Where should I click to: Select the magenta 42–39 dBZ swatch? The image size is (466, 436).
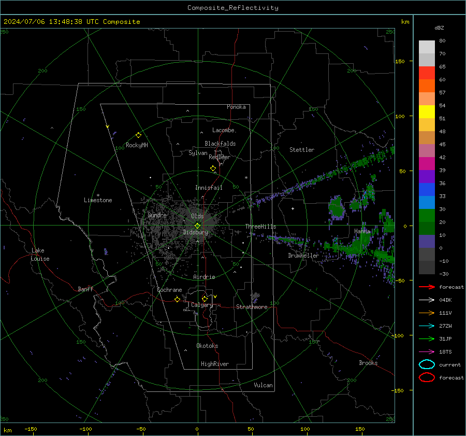(x=427, y=163)
